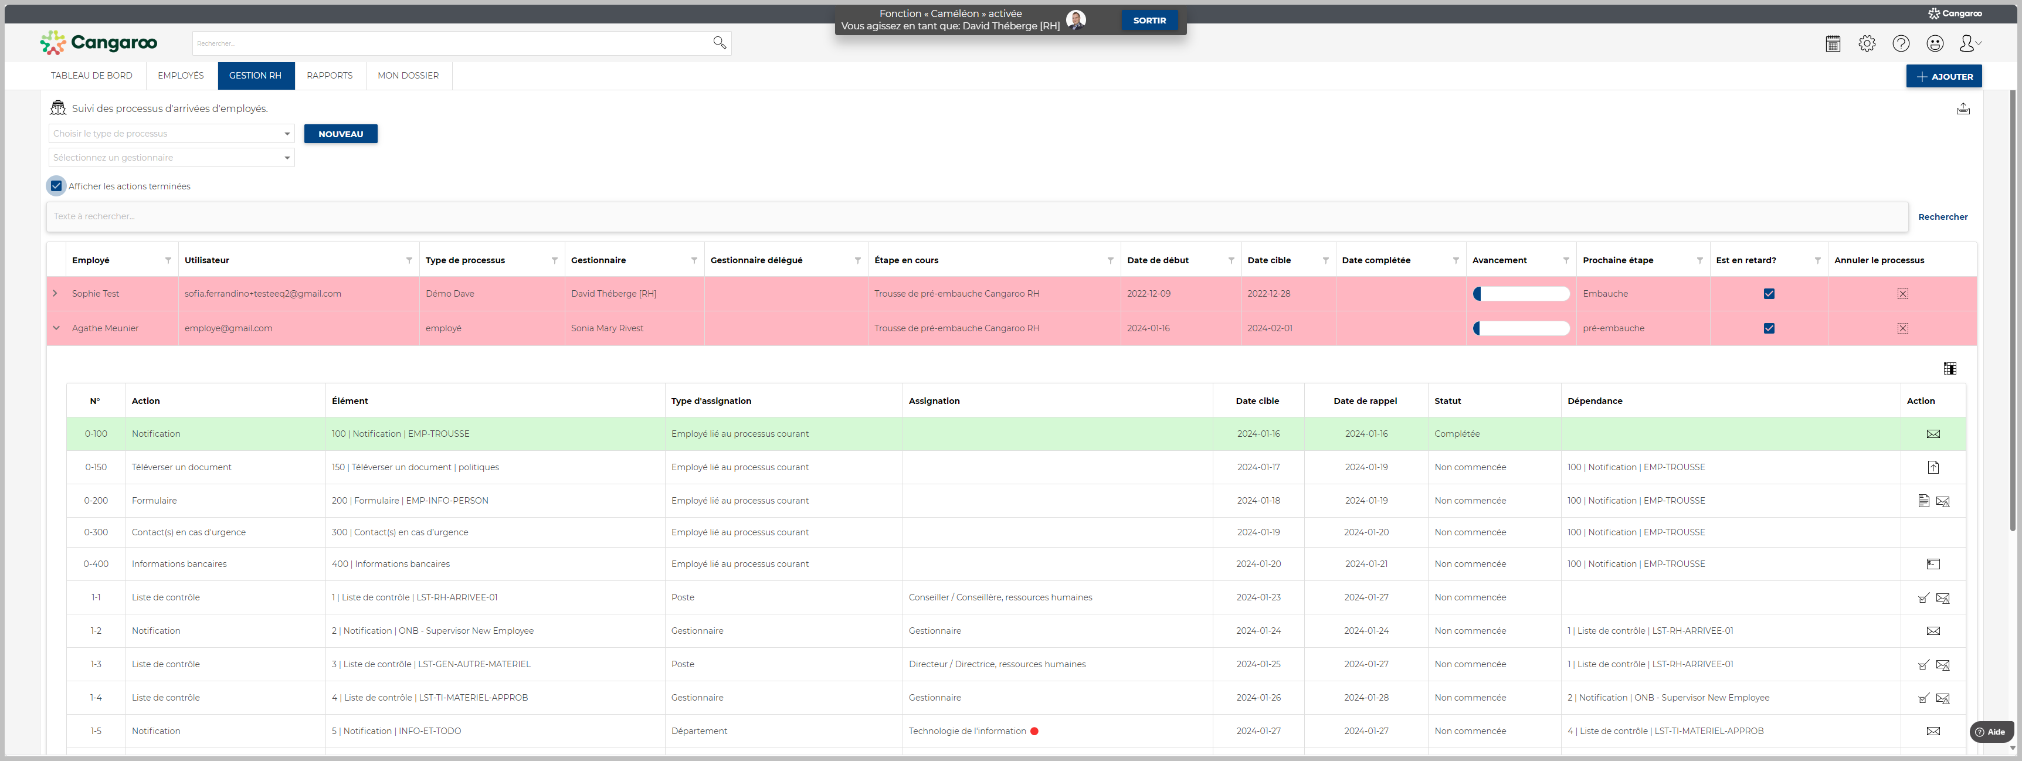Viewport: 2022px width, 761px height.
Task: Click Agathe Meunier's Avancement progress bar
Action: point(1521,329)
